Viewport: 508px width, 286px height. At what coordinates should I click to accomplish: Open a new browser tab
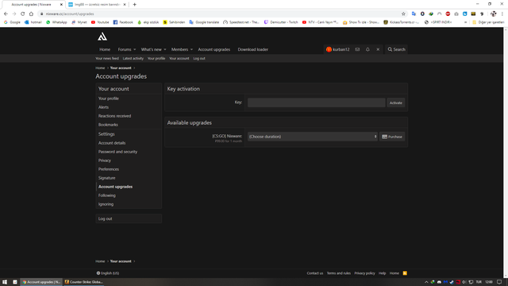134,5
